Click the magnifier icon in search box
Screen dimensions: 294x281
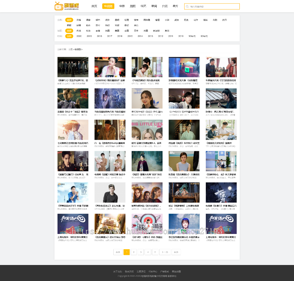187,7
